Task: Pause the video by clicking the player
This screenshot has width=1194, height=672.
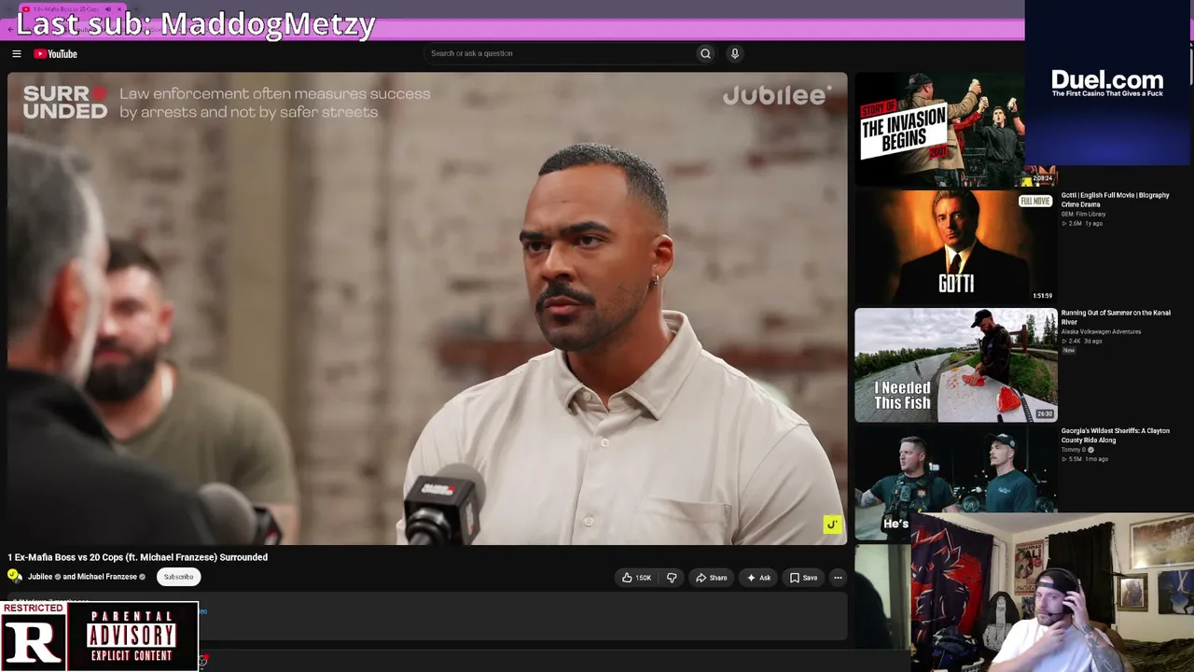Action: pyautogui.click(x=427, y=308)
